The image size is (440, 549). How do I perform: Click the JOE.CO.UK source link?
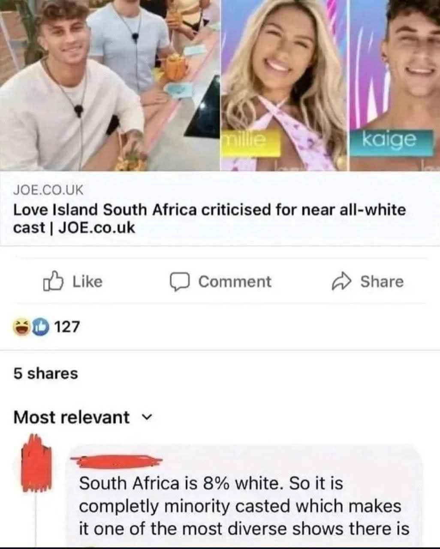point(48,189)
